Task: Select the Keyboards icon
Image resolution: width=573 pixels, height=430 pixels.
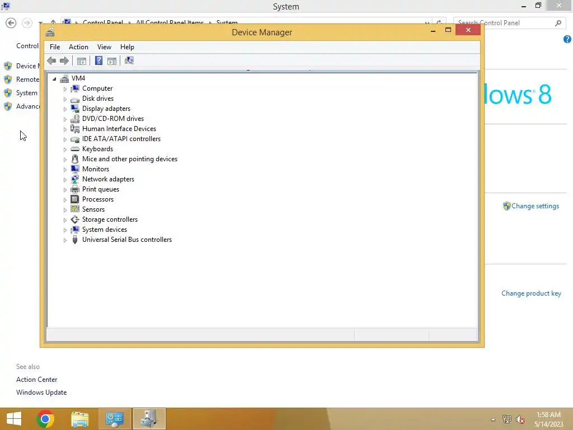Action: 75,149
